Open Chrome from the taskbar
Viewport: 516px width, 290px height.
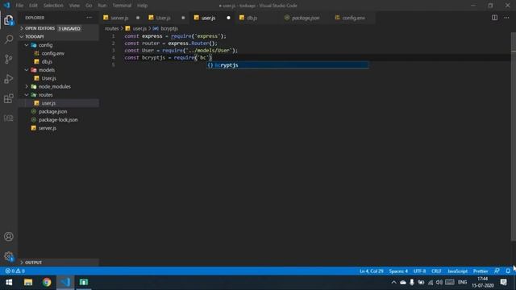pyautogui.click(x=47, y=283)
